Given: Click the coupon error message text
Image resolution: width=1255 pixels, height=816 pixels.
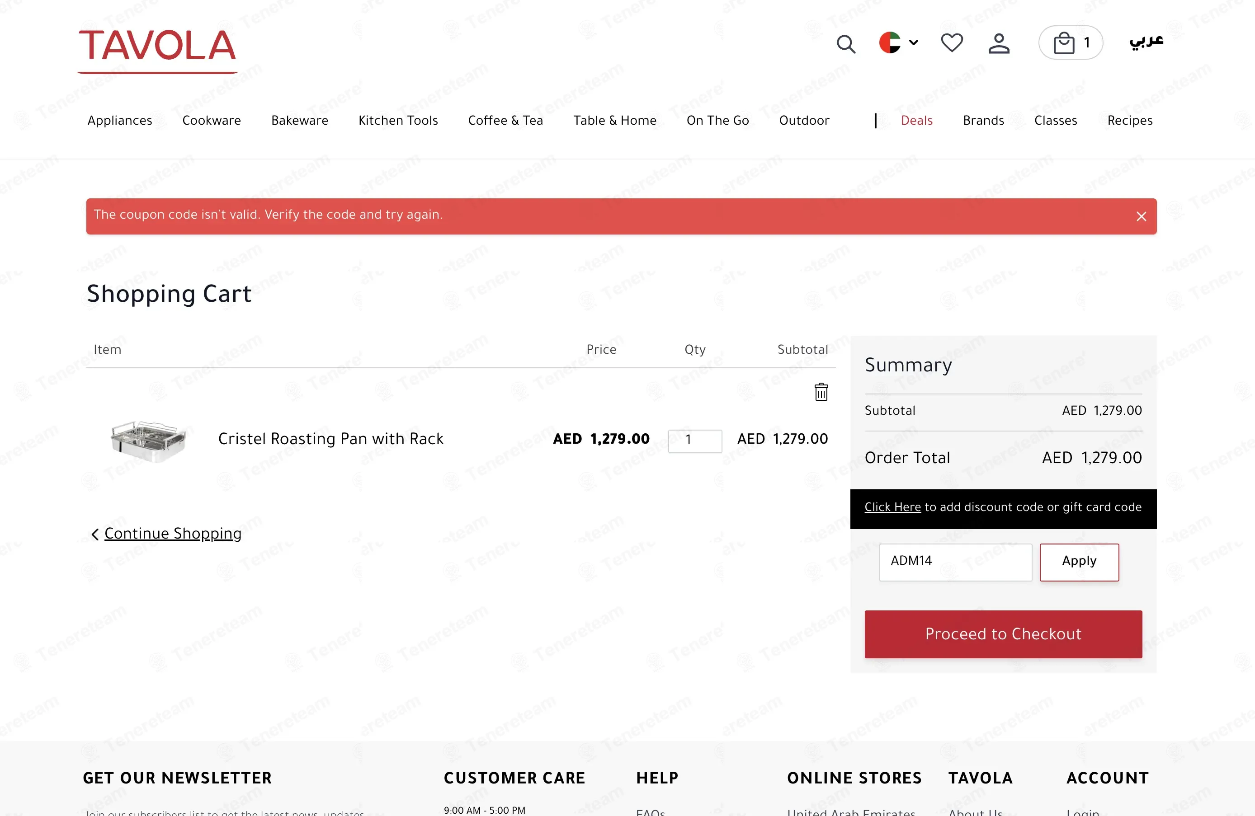Looking at the screenshot, I should point(268,215).
